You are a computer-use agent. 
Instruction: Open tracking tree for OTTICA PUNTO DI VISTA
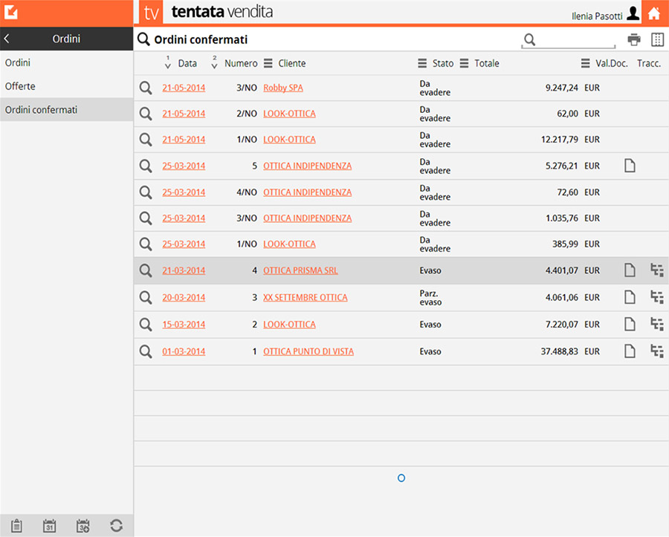click(x=656, y=351)
